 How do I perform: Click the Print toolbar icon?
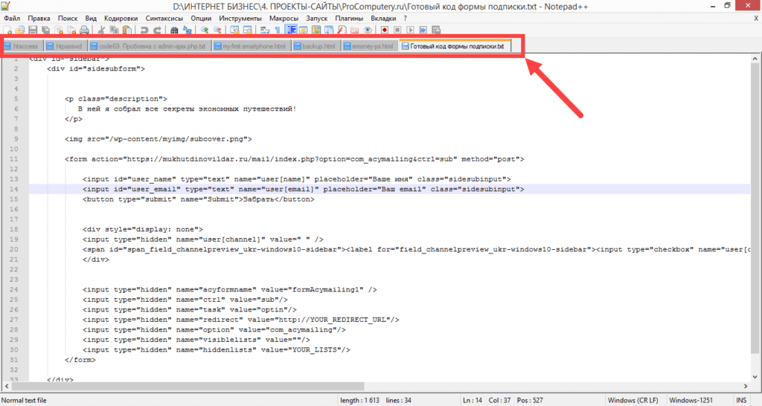(84, 30)
